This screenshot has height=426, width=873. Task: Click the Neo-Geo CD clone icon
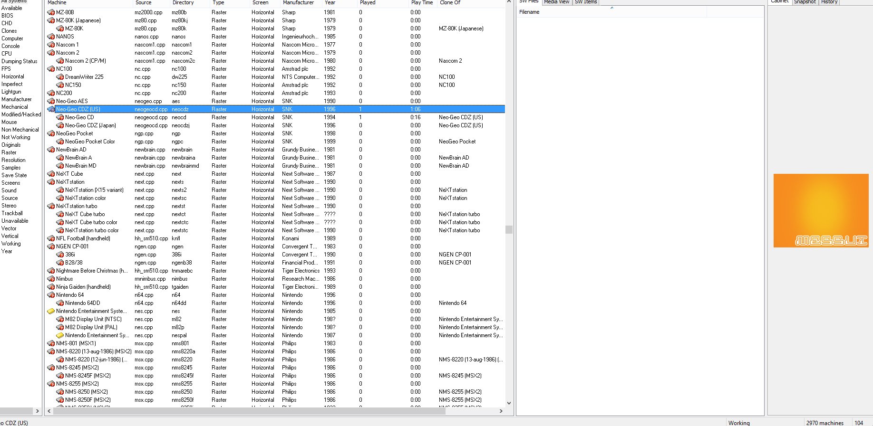click(x=60, y=117)
